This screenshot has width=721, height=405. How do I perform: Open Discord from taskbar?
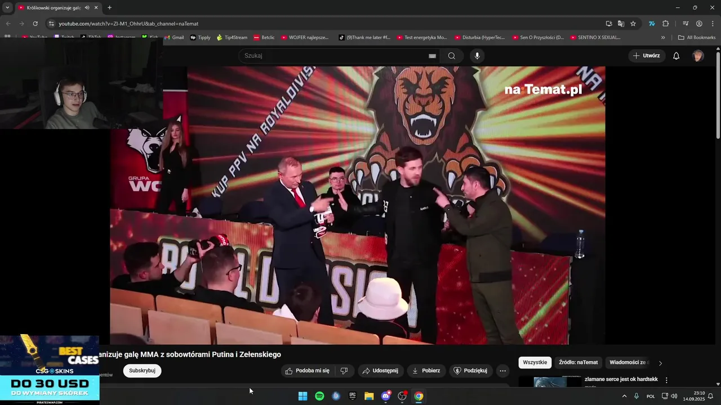(386, 396)
